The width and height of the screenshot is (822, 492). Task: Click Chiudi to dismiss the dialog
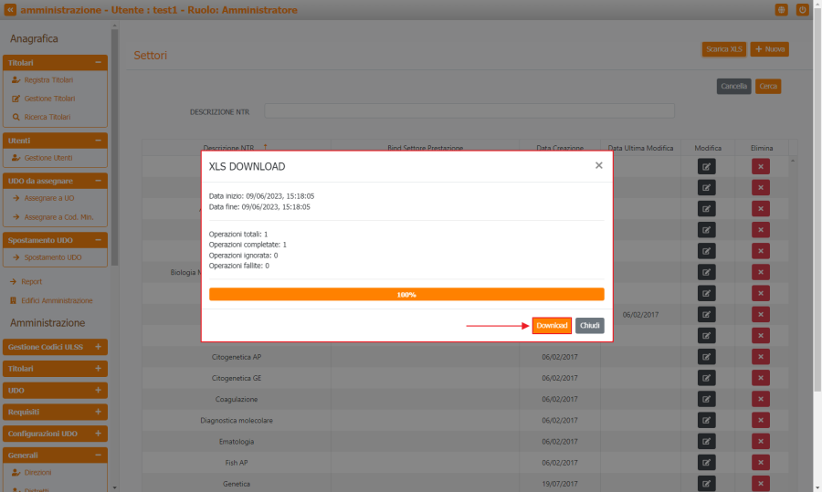tap(589, 326)
